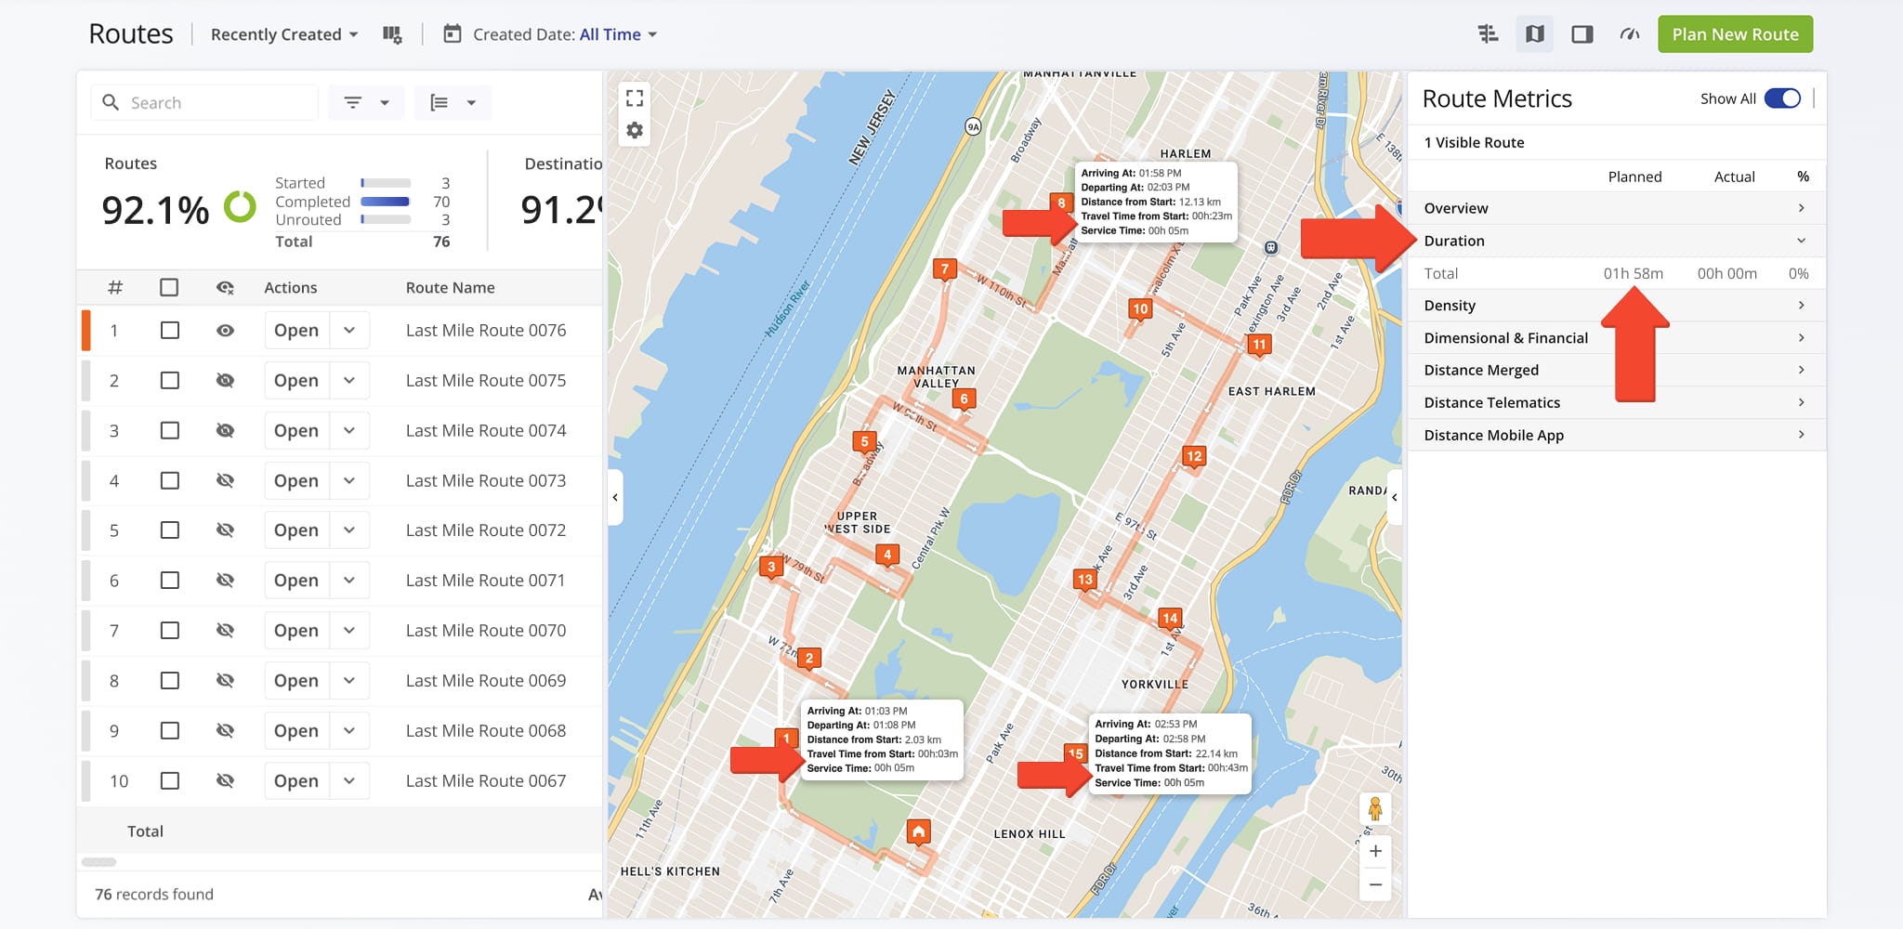
Task: Switch to the table timeline view icon
Action: 1488,34
